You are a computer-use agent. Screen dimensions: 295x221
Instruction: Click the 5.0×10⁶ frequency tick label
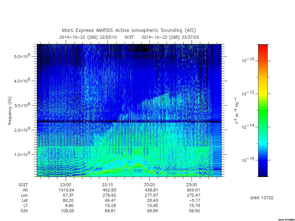click(22, 56)
